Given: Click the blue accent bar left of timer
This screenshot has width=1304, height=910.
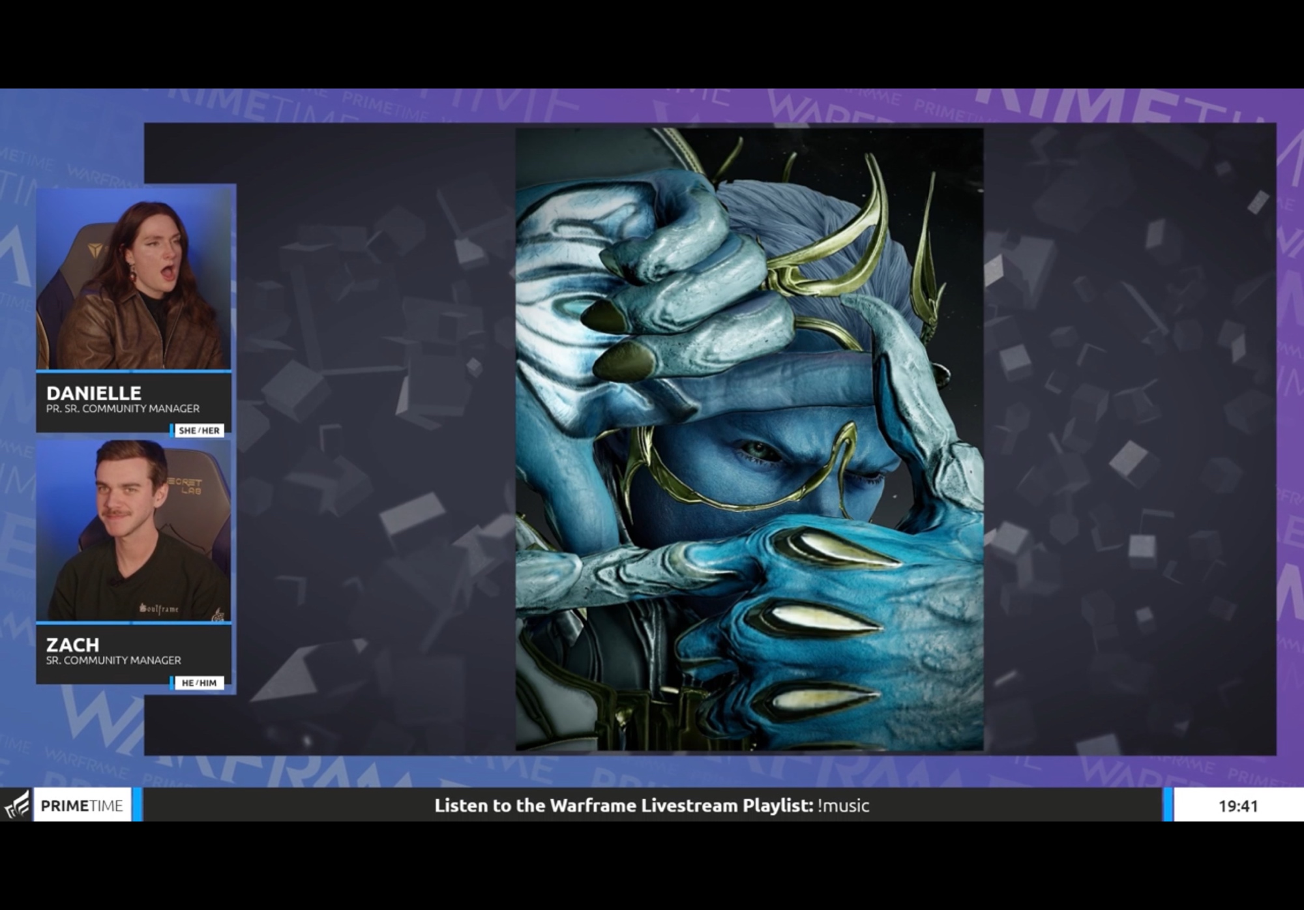Looking at the screenshot, I should [x=1168, y=805].
